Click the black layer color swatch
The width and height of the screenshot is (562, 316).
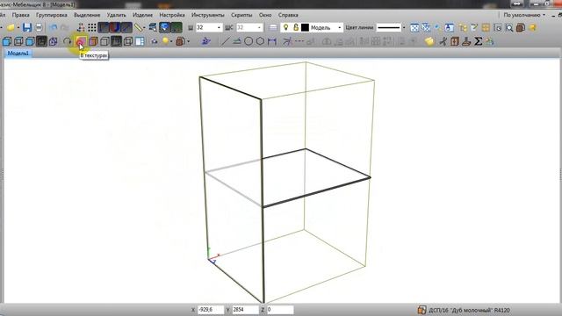(x=305, y=27)
